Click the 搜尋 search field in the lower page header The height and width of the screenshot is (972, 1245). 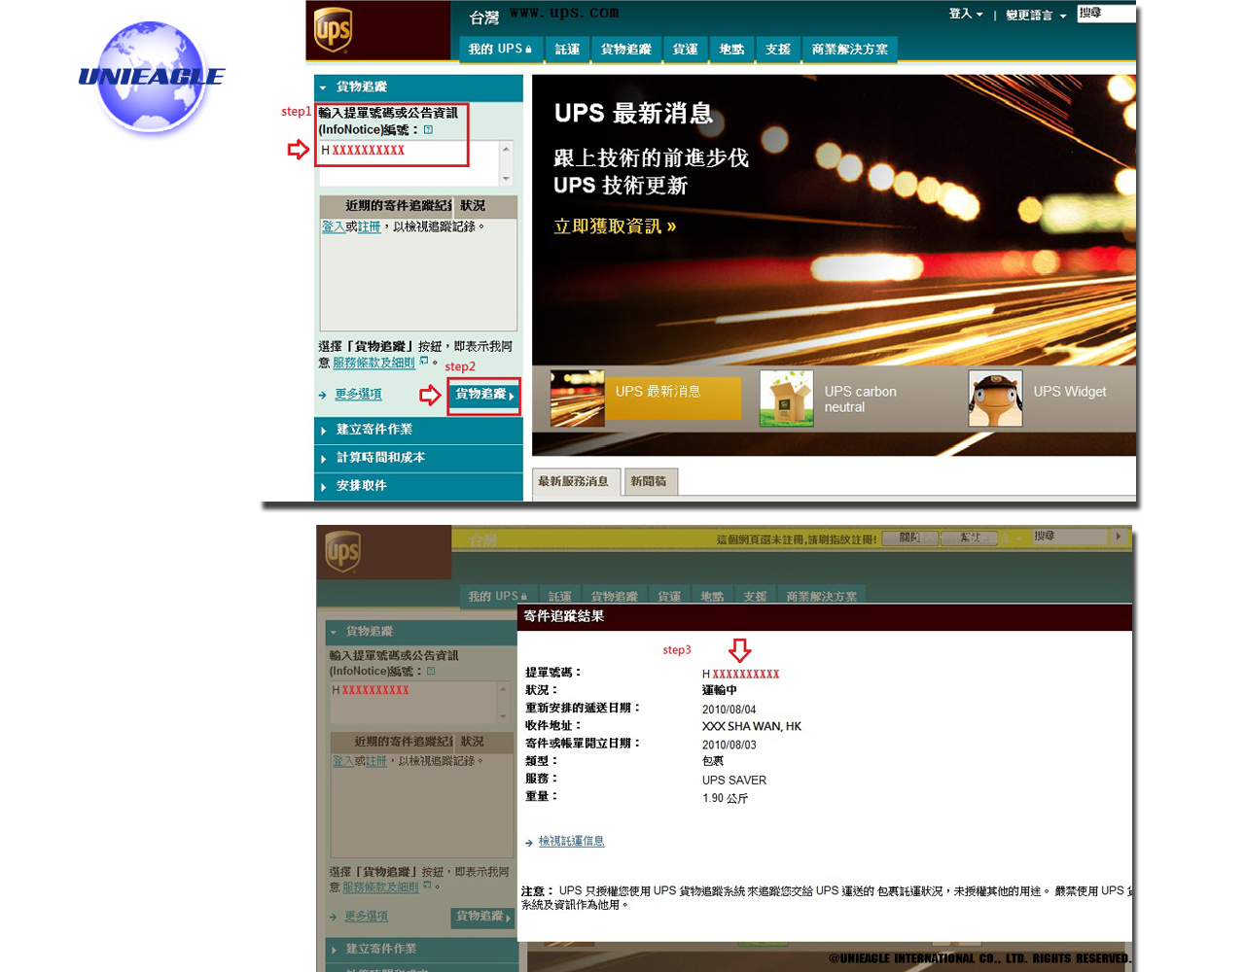click(1070, 537)
